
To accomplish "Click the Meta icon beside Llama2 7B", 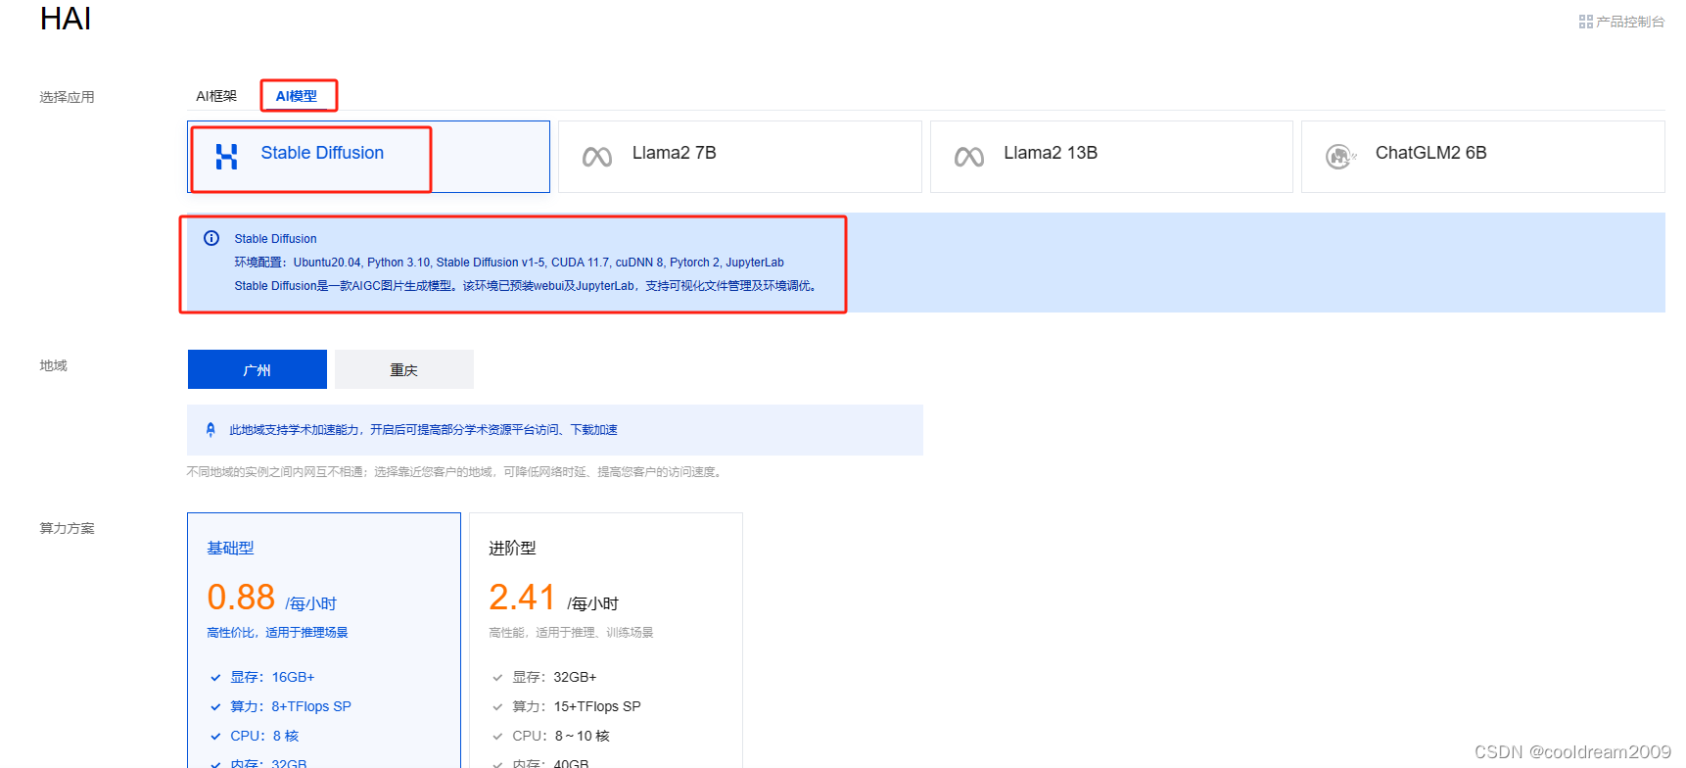I will 597,157.
